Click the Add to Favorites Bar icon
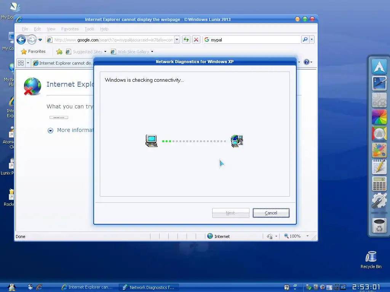The width and height of the screenshot is (390, 292). click(59, 52)
